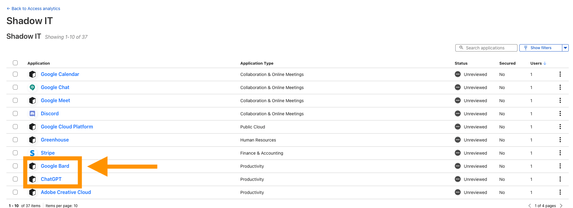Select the Google Bard row checkbox
Image resolution: width=573 pixels, height=208 pixels.
pyautogui.click(x=15, y=166)
